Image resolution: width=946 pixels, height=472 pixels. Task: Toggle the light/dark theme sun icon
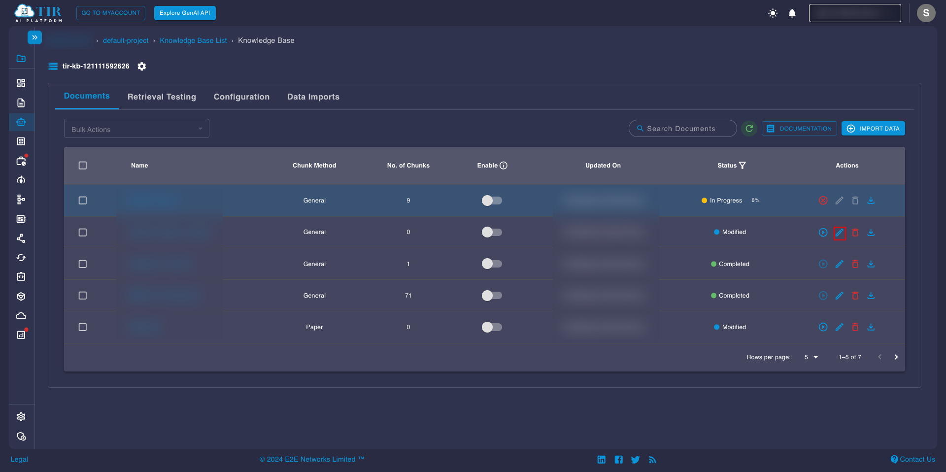coord(773,13)
